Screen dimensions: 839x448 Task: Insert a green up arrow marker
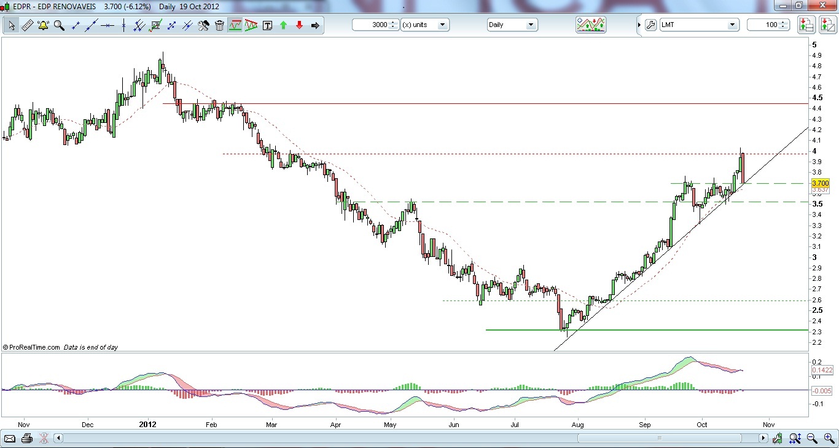pos(283,25)
